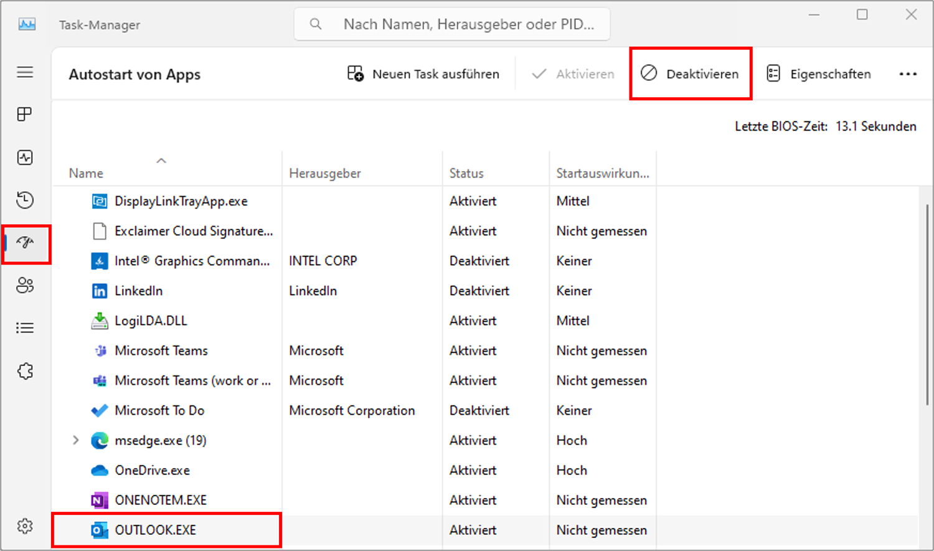Click the LinkedIn app icon
The width and height of the screenshot is (934, 551).
coord(100,291)
